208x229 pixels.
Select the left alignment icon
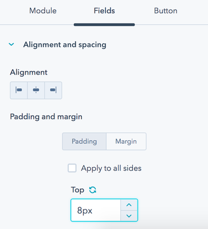[19, 90]
